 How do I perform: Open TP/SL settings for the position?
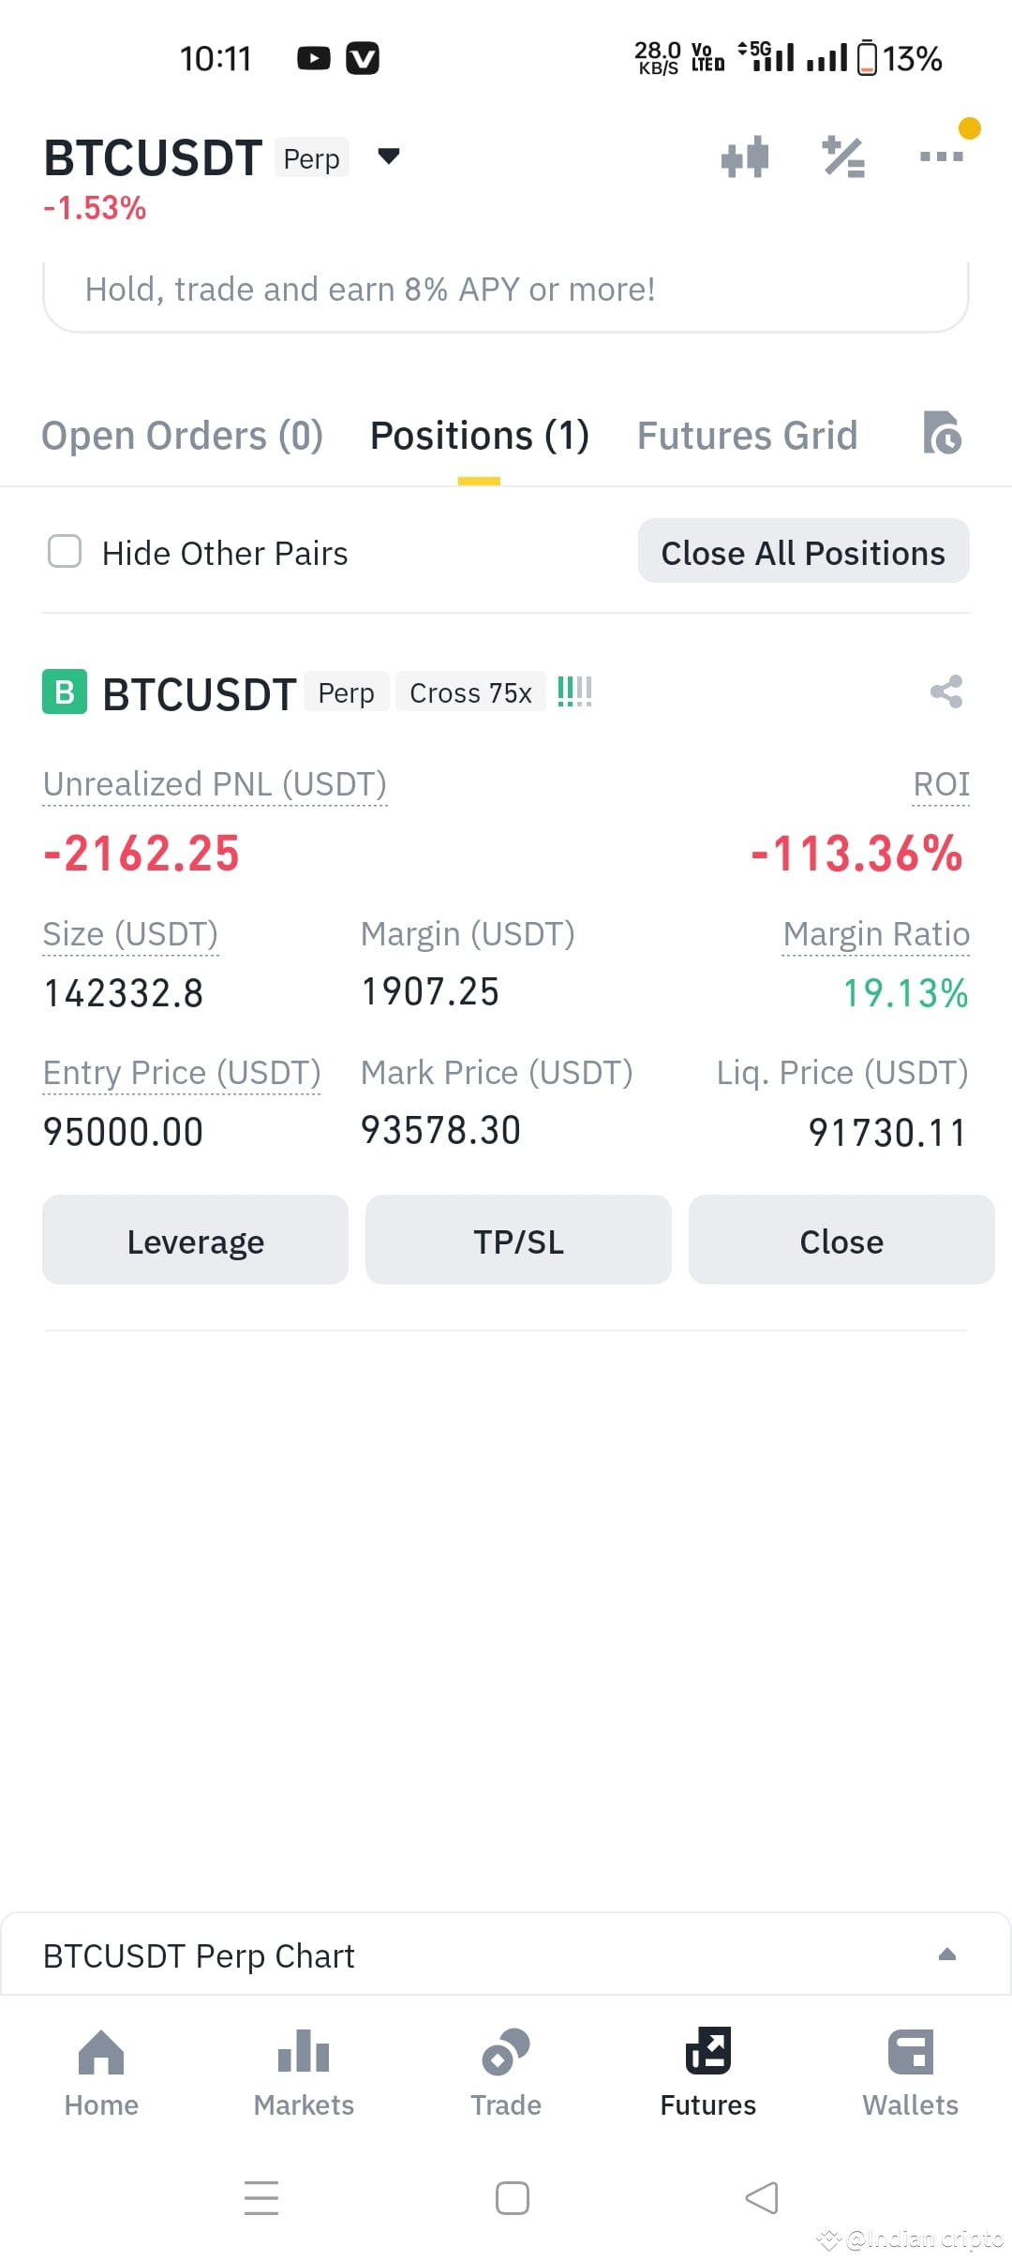518,1240
